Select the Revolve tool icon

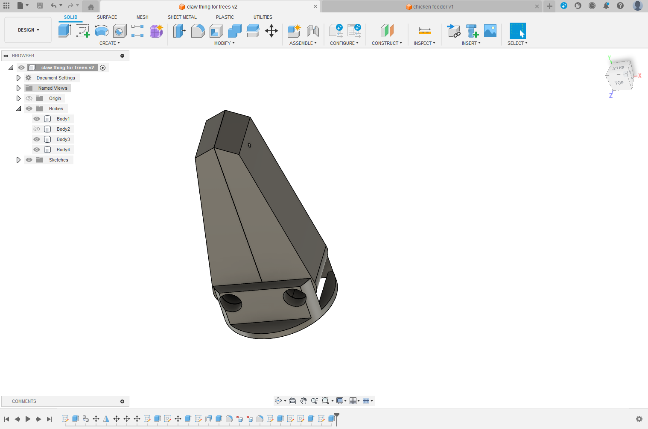(101, 31)
